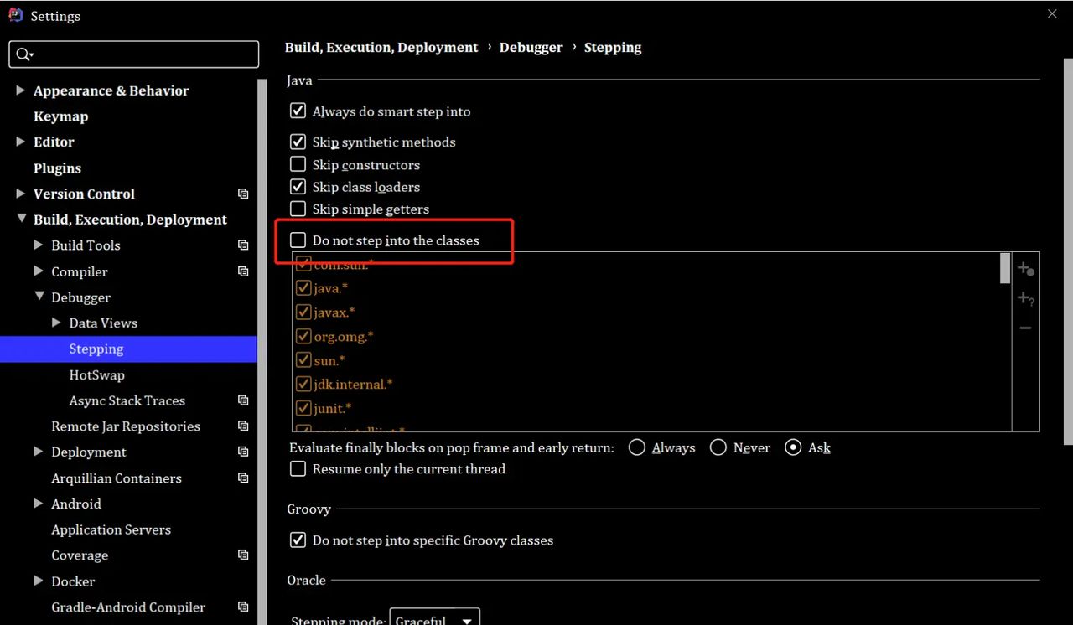Enable the Skip constructors checkbox
Viewport: 1073px width, 625px height.
(298, 164)
